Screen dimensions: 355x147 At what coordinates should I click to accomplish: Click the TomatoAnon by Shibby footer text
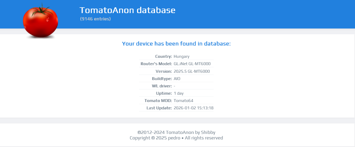tap(176, 132)
